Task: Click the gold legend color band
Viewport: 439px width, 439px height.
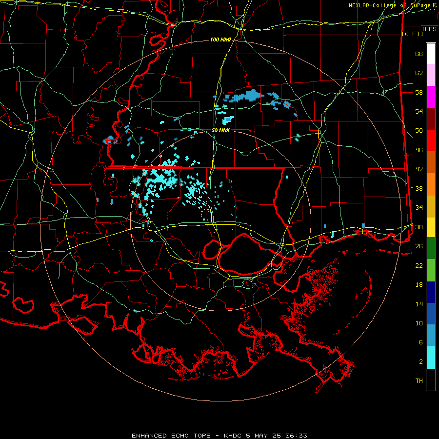Action: pos(431,207)
